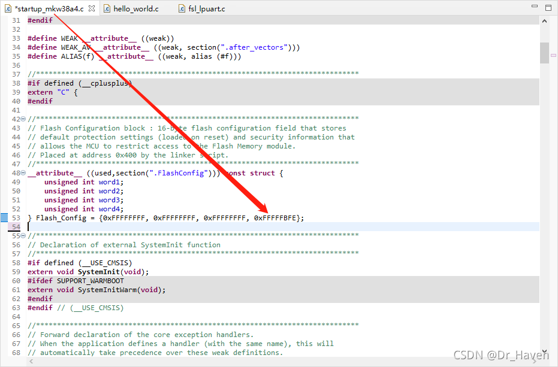558x367 pixels.
Task: Click SUPPORT_WARMBOOT in the #ifdef line
Action: point(91,281)
